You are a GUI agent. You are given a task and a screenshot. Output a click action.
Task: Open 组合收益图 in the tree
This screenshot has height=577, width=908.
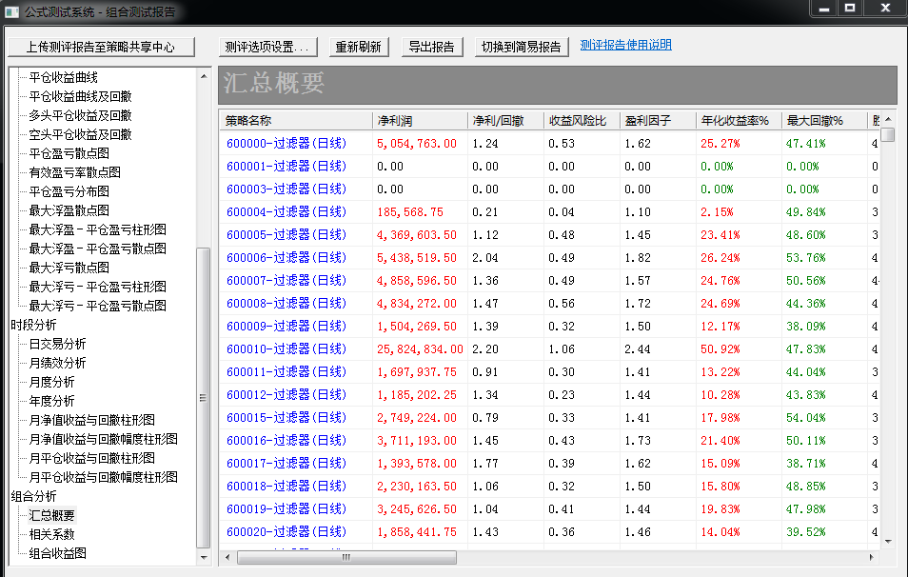pos(57,553)
